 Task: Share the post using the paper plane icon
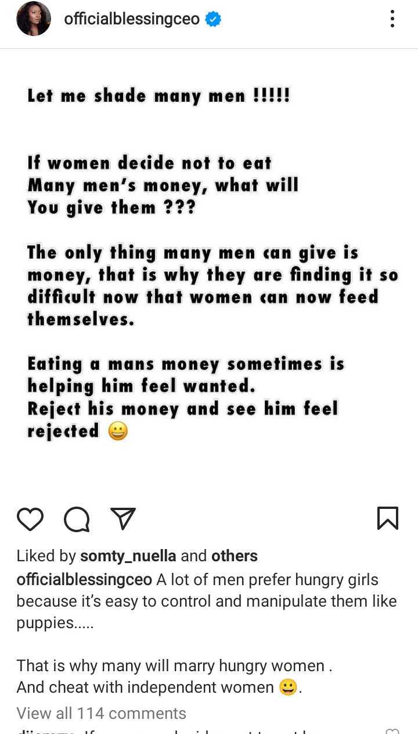122,519
